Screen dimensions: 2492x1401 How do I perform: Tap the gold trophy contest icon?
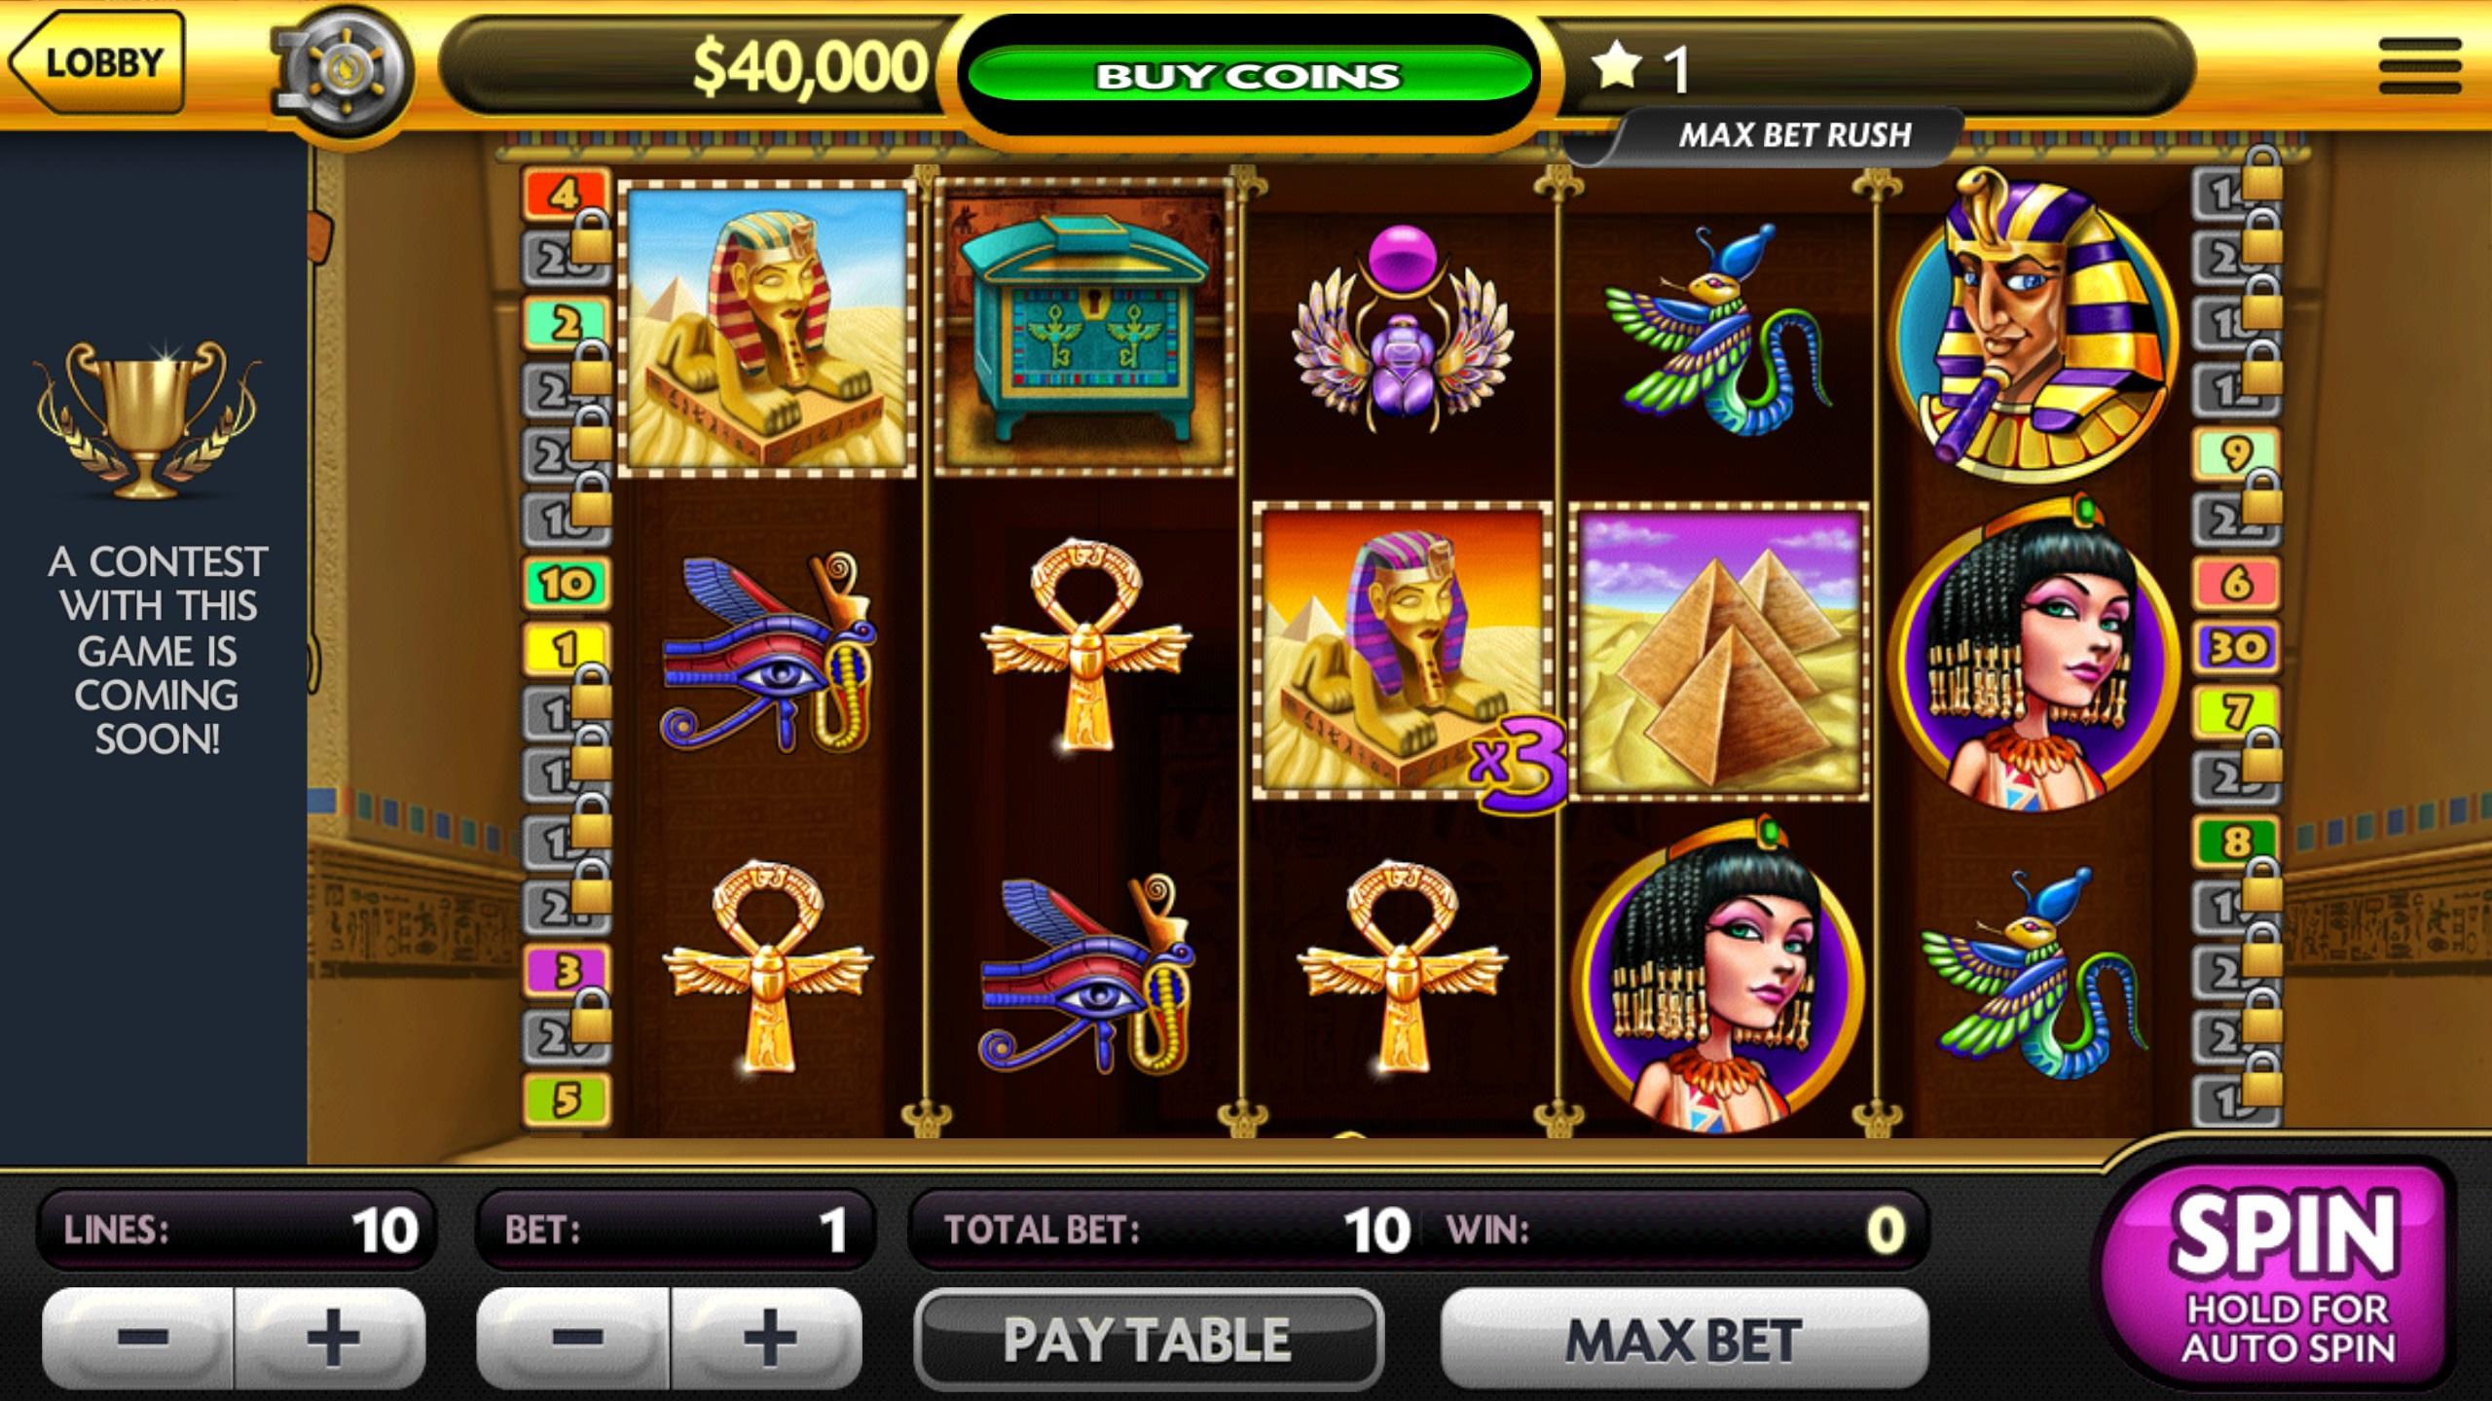(148, 420)
